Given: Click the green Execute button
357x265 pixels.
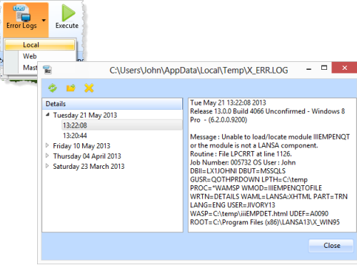Looking at the screenshot, I should 67,16.
